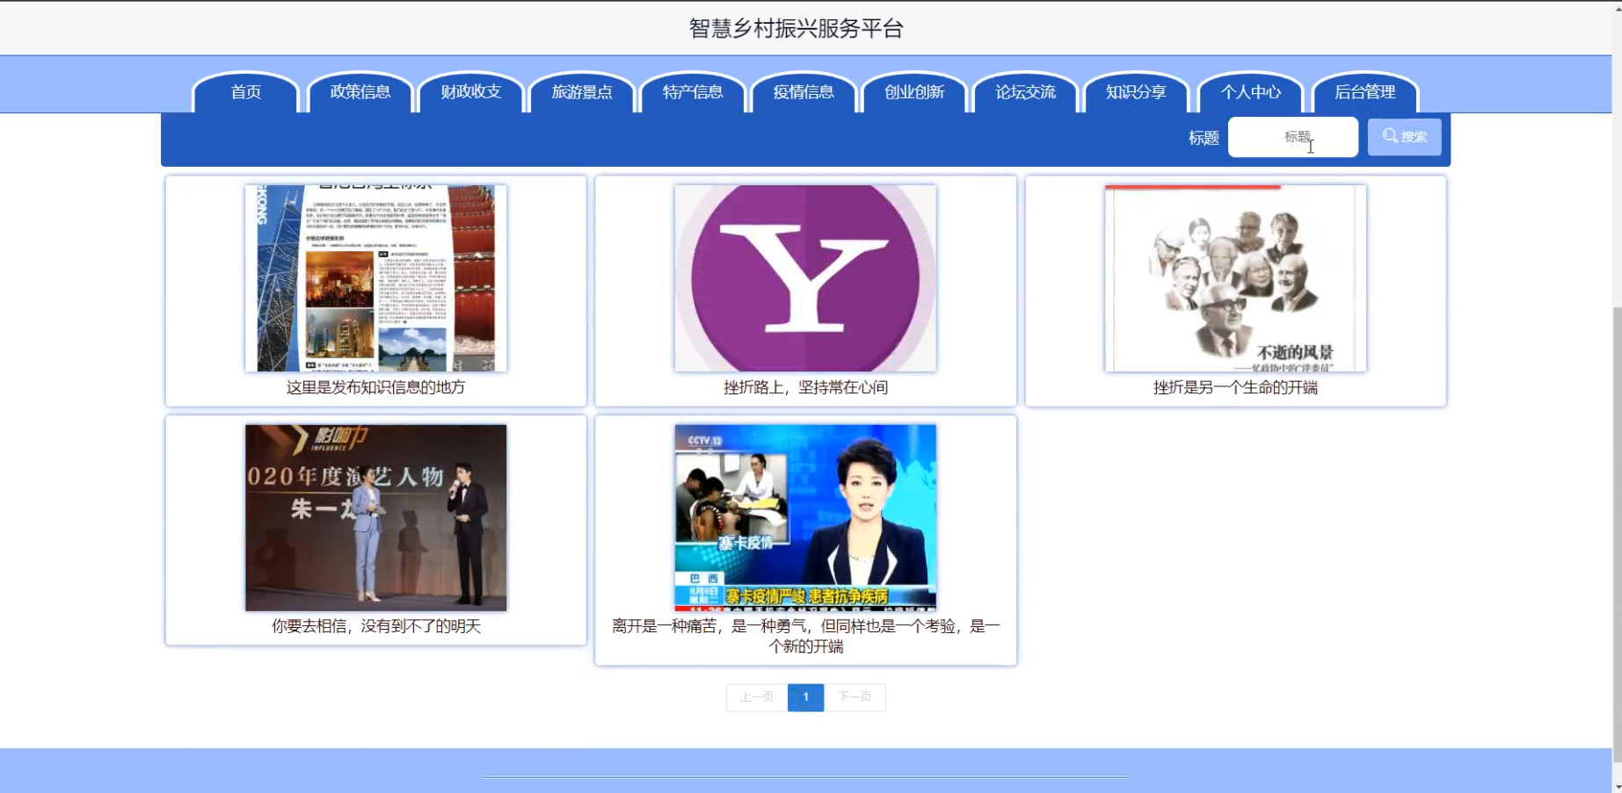Open the Hong Kong magazine thumbnail
Image resolution: width=1622 pixels, height=793 pixels.
(376, 278)
